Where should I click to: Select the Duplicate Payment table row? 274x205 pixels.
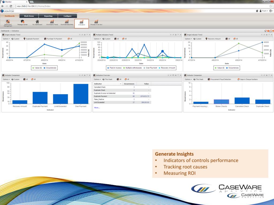click(x=122, y=96)
